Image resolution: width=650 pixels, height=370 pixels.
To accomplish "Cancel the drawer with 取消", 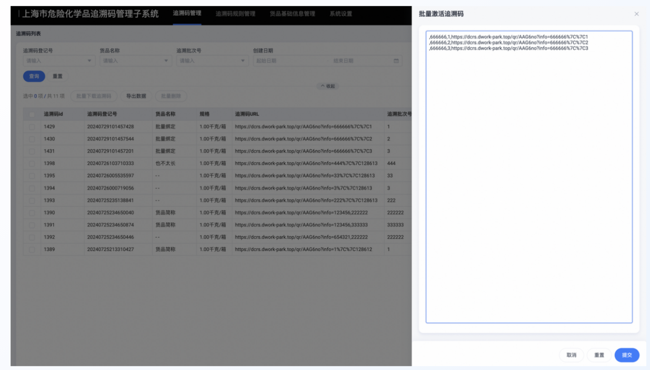I will coord(571,355).
